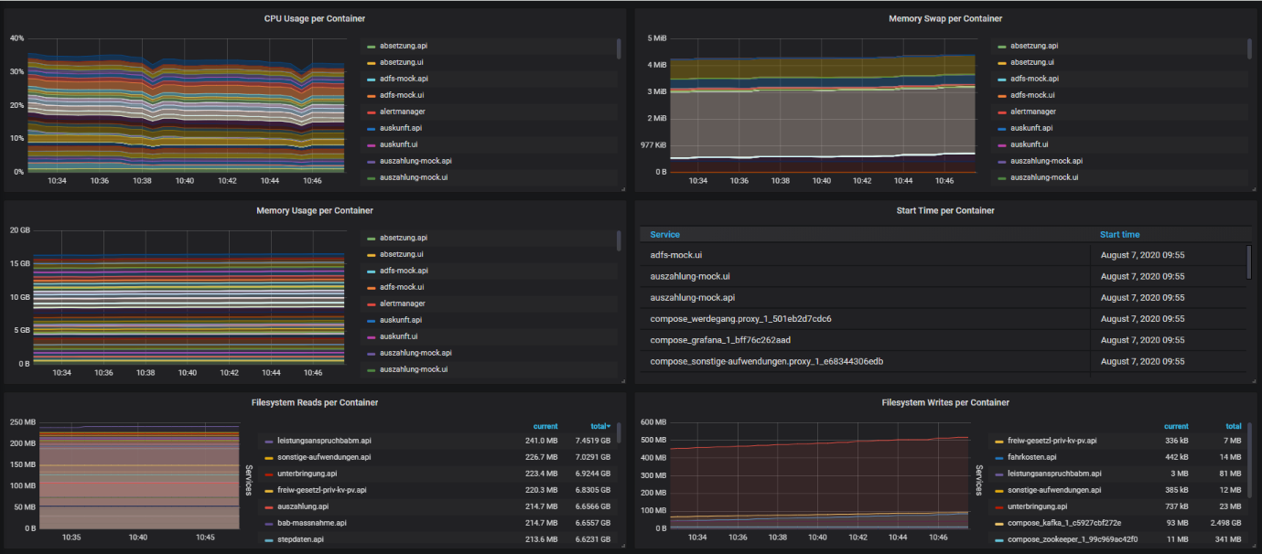This screenshot has height=554, width=1262.
Task: Open the Memory Swap per Container title menu
Action: [x=945, y=18]
